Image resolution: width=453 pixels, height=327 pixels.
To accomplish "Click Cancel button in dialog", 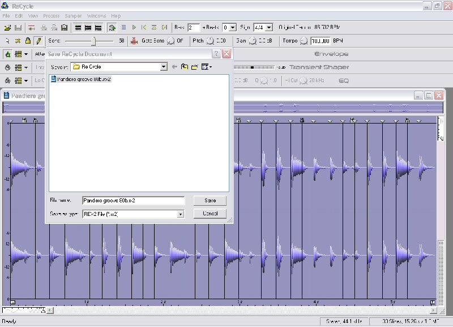I will 210,214.
